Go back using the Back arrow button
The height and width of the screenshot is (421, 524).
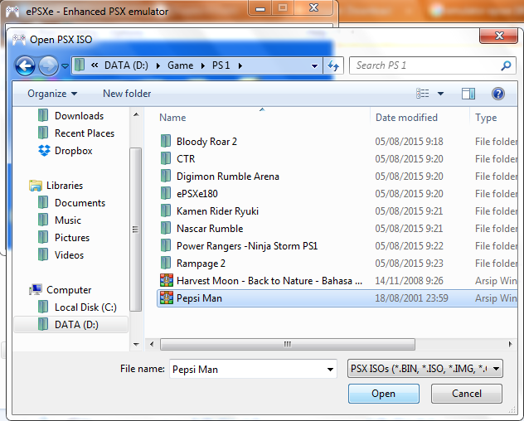click(x=26, y=65)
